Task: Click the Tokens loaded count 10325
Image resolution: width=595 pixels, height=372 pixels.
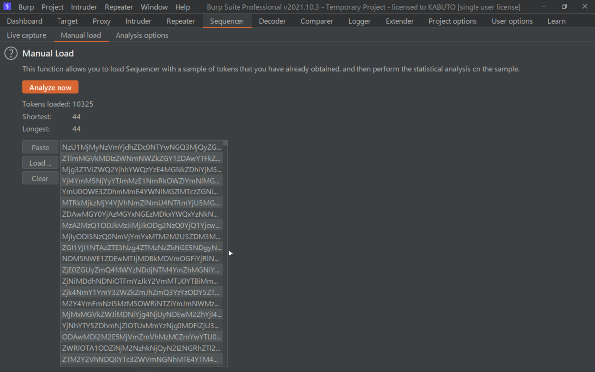Action: 83,104
